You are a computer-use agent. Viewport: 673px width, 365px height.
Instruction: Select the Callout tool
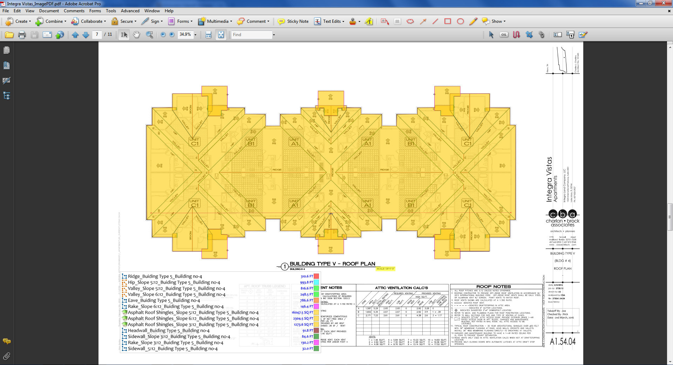coord(385,21)
